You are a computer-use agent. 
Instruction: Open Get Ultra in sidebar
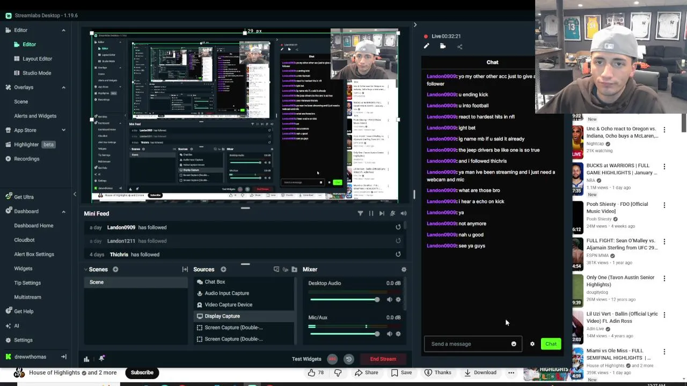(19, 197)
